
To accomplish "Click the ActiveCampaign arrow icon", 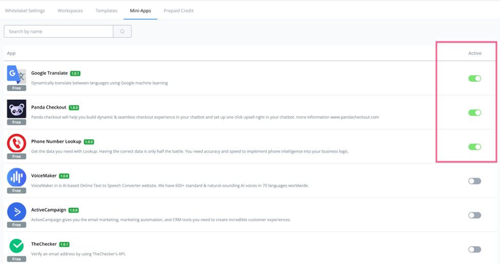I will [16, 212].
